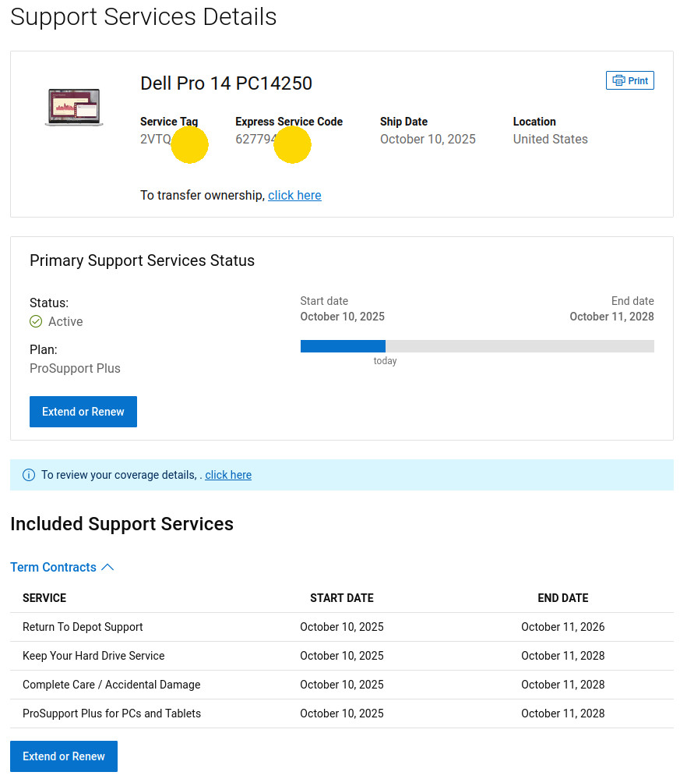Select Keep Your Hard Drive Service row
The width and height of the screenshot is (694, 779).
[x=341, y=656]
